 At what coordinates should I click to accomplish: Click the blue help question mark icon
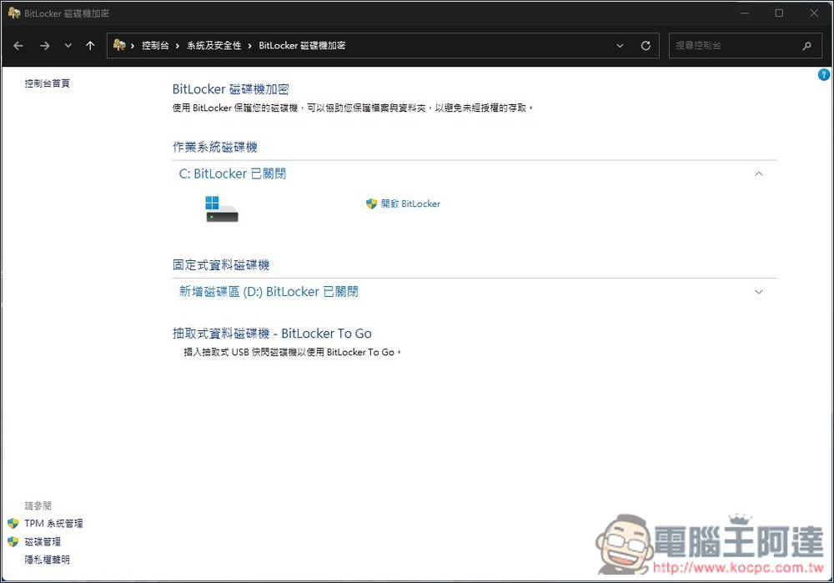(x=824, y=75)
